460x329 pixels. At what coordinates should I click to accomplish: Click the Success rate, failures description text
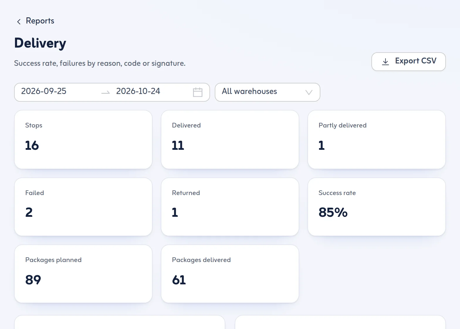pos(100,63)
